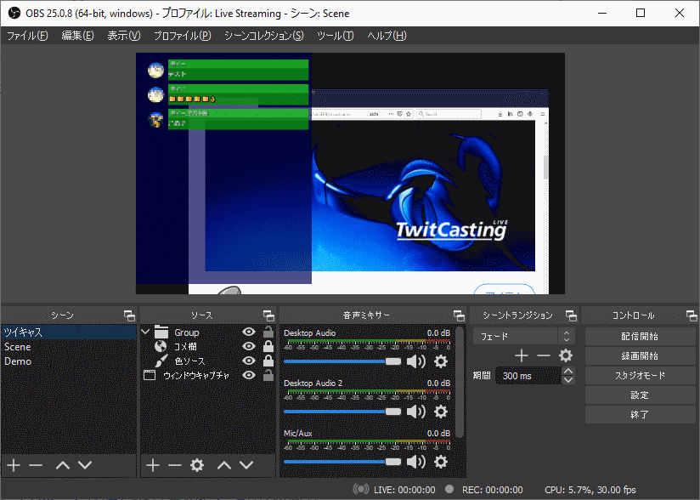Open the 表示(V) menu
The width and height of the screenshot is (700, 500).
tap(124, 36)
